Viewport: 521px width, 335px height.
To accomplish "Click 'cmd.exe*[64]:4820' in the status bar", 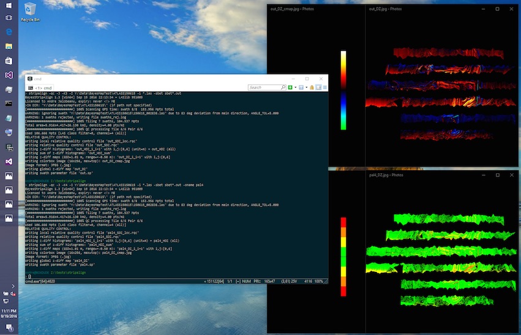I will (40, 282).
